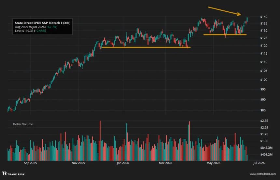This screenshot has height=180, width=280.
Task: Click the 'May 2026' date axis label
Action: [213, 163]
